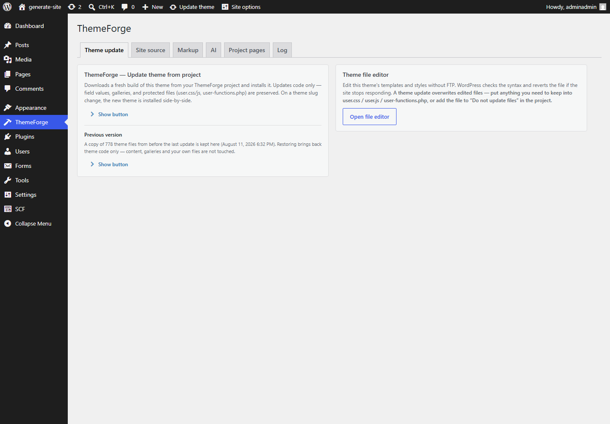Open the generate-site home icon
610x424 pixels.
click(x=22, y=7)
